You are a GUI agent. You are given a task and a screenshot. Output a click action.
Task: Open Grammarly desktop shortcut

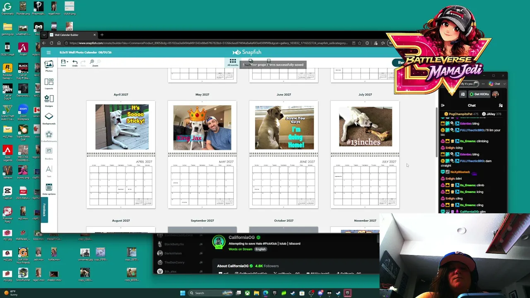click(7, 8)
